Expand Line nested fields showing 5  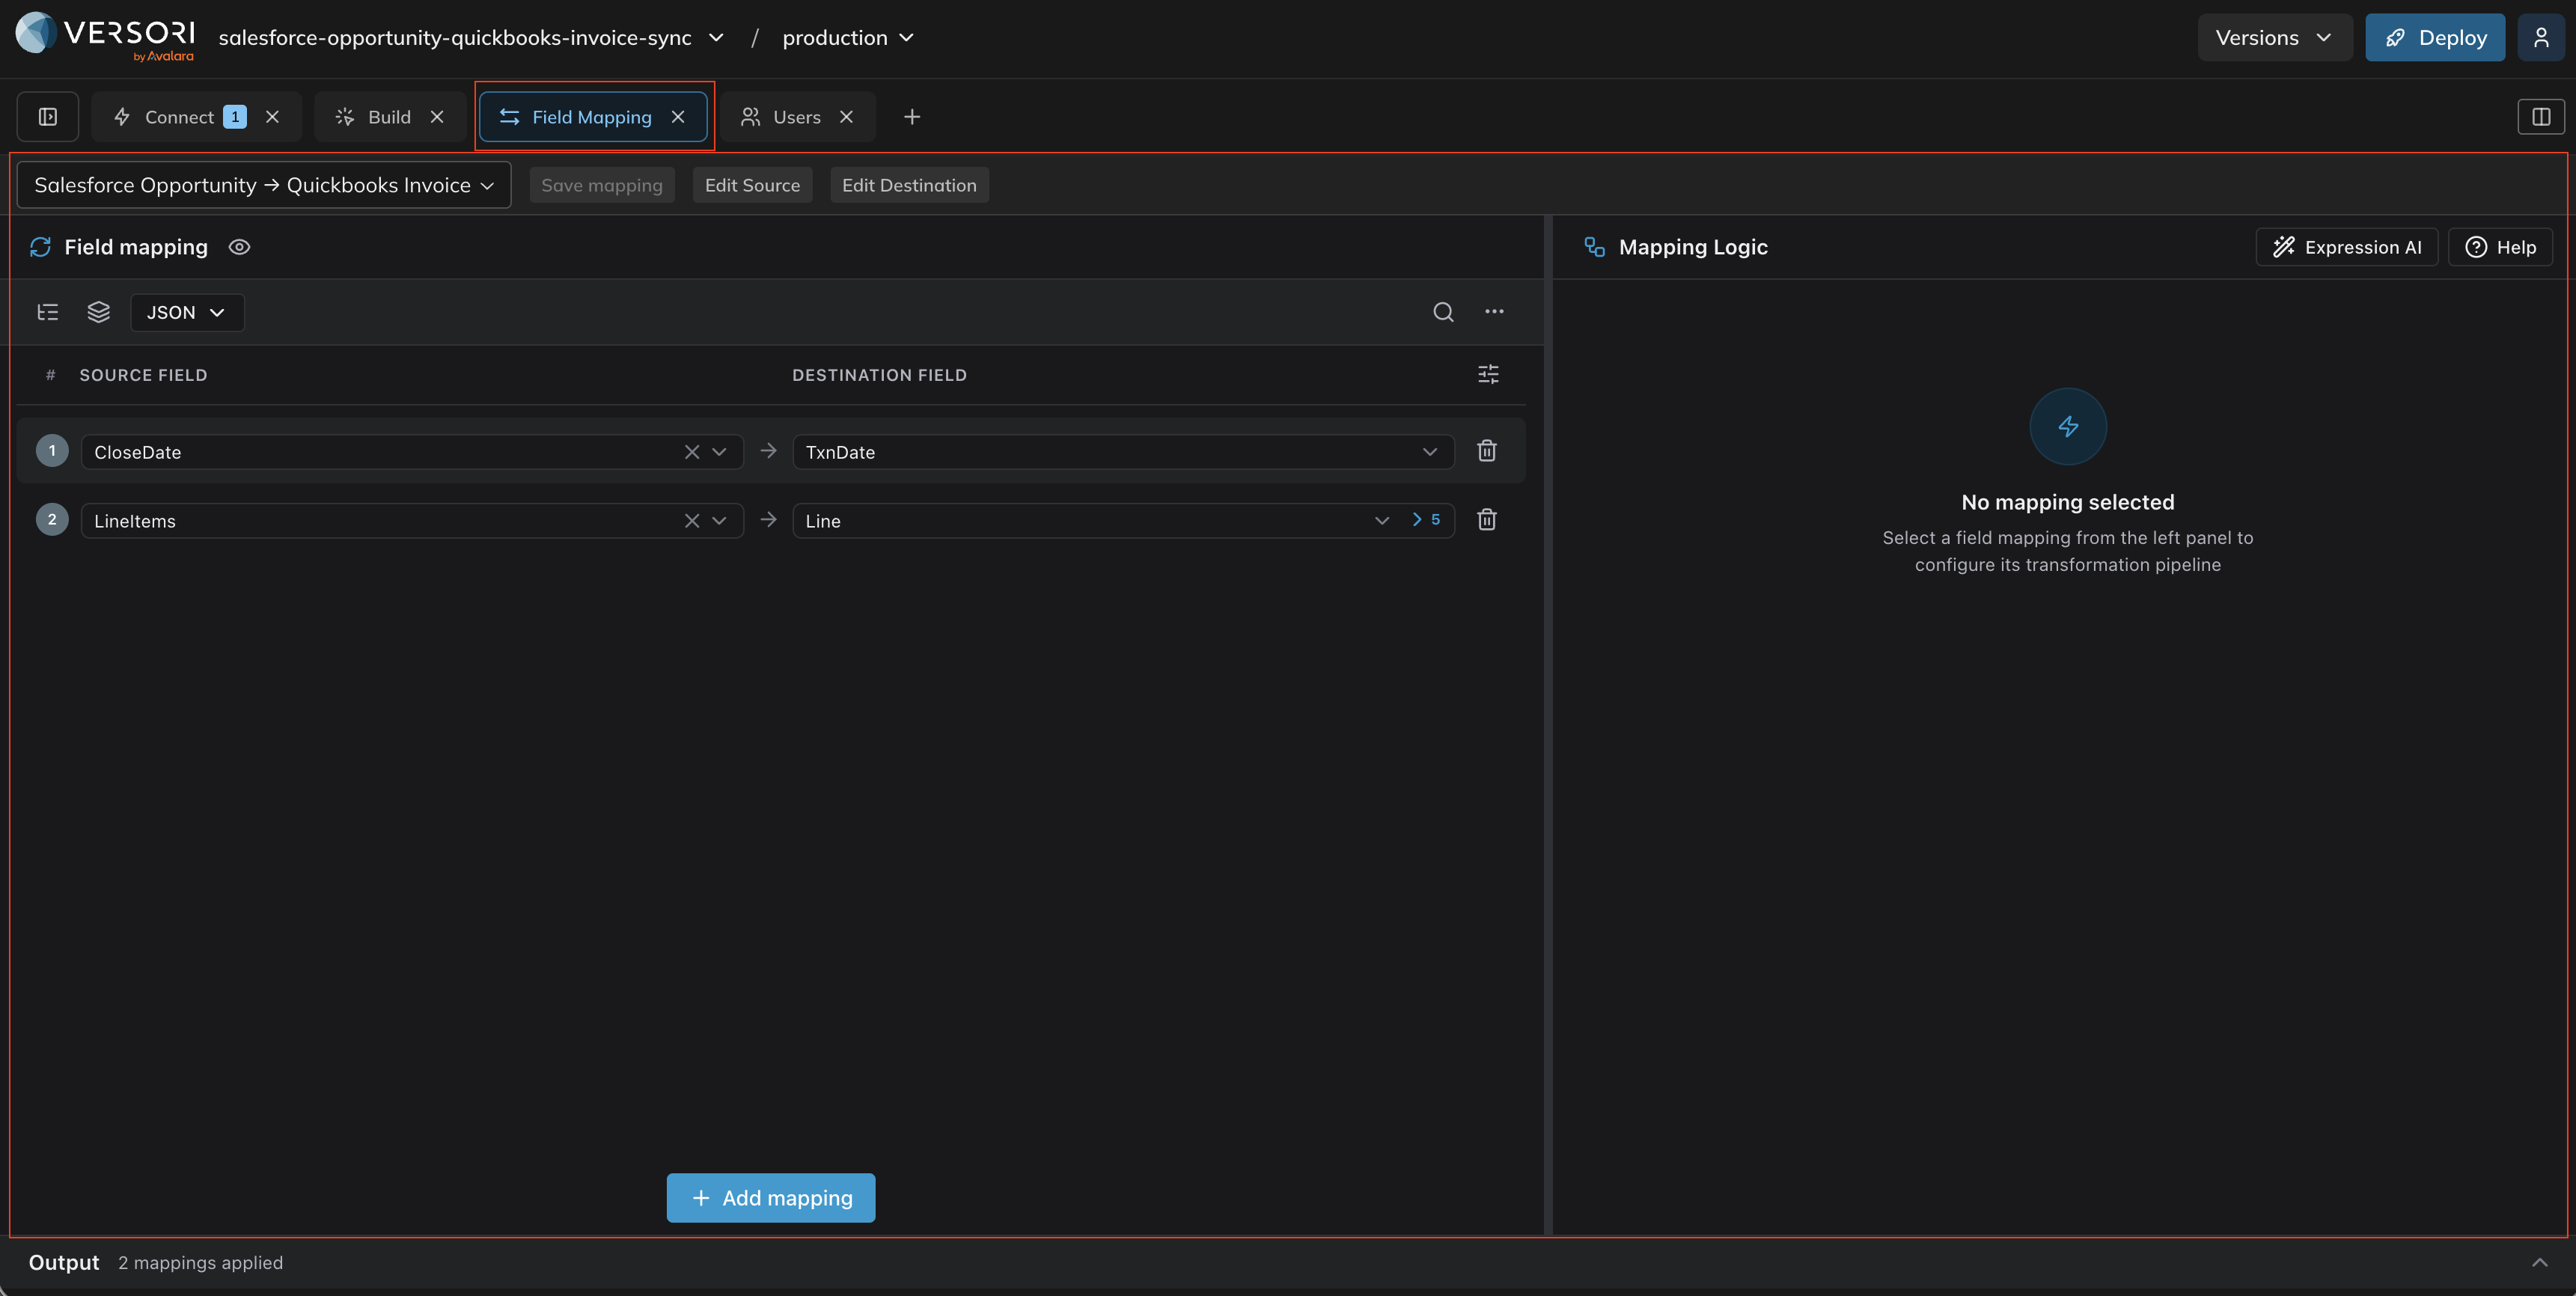[x=1426, y=520]
